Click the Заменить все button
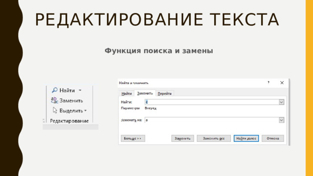 tap(214, 138)
